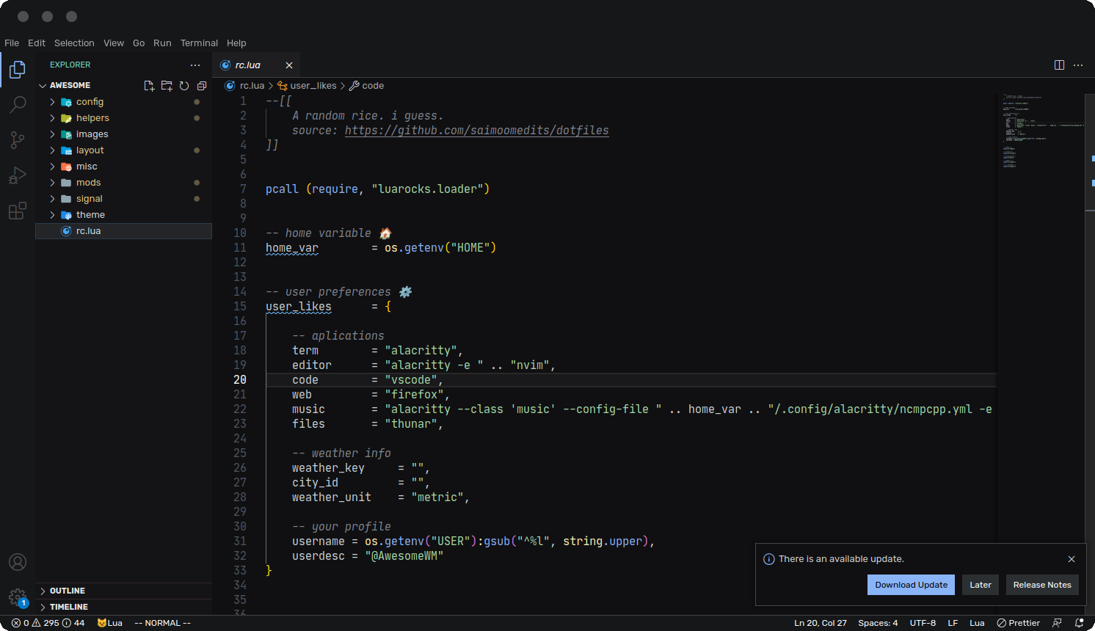Click the Release Notes button
This screenshot has height=631, width=1095.
click(1042, 585)
